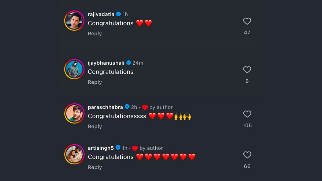The image size is (322, 181).
Task: Like artisingh5's comment with heart icon
Action: (x=247, y=155)
